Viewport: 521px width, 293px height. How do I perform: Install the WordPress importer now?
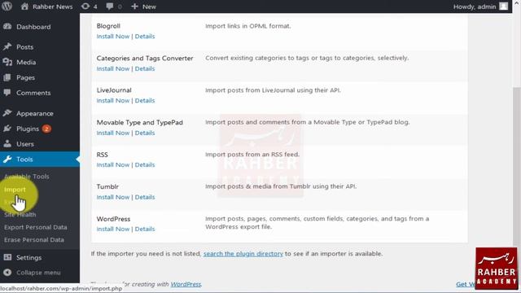click(x=113, y=229)
